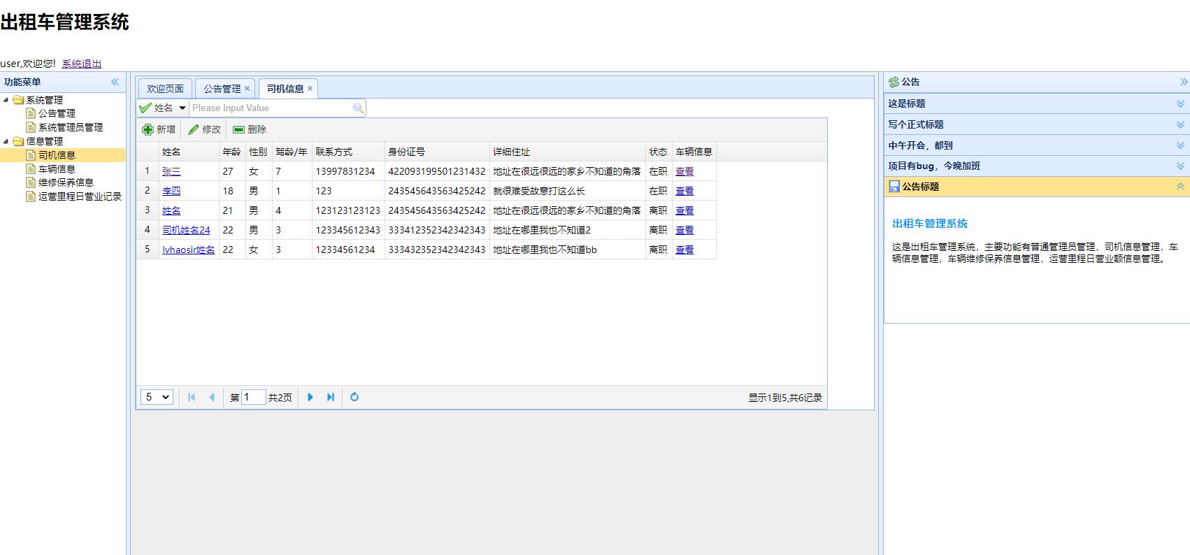1190x555 pixels.
Task: Click the pencil 修改 edit button
Action: tap(204, 129)
